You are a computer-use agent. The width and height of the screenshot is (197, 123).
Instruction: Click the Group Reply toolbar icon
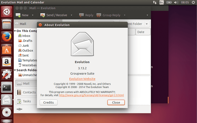(x=99, y=15)
